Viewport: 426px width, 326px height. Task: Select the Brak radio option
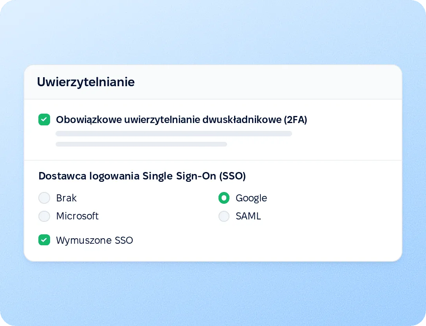(x=44, y=198)
